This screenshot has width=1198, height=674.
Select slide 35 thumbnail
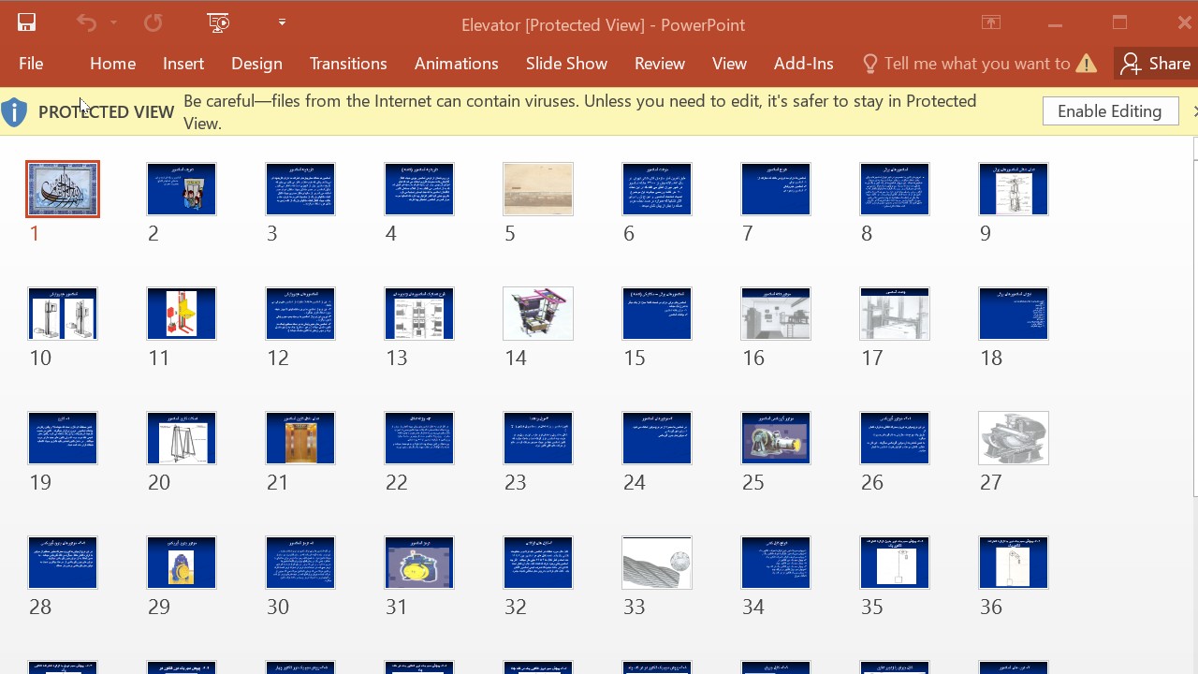(x=895, y=563)
